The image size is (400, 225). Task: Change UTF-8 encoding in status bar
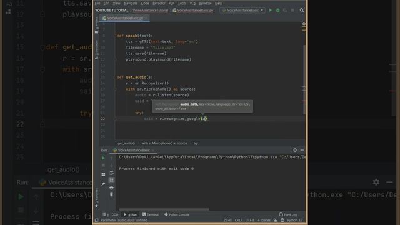tap(250, 220)
